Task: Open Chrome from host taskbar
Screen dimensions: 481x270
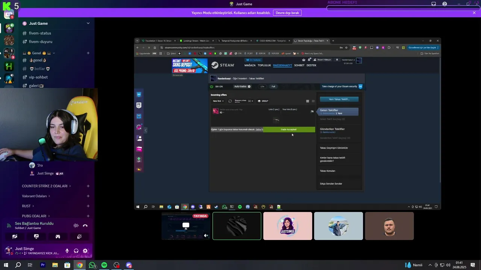Action: click(80, 265)
